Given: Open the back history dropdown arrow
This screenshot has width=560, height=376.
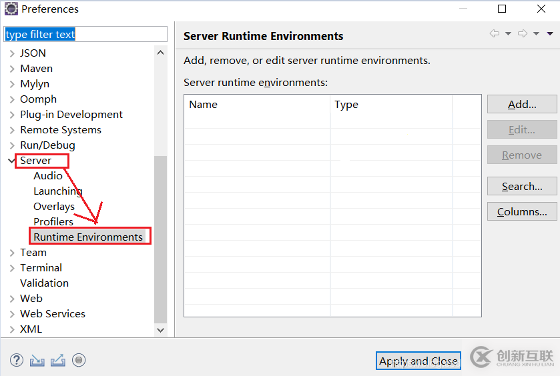Looking at the screenshot, I should (508, 34).
